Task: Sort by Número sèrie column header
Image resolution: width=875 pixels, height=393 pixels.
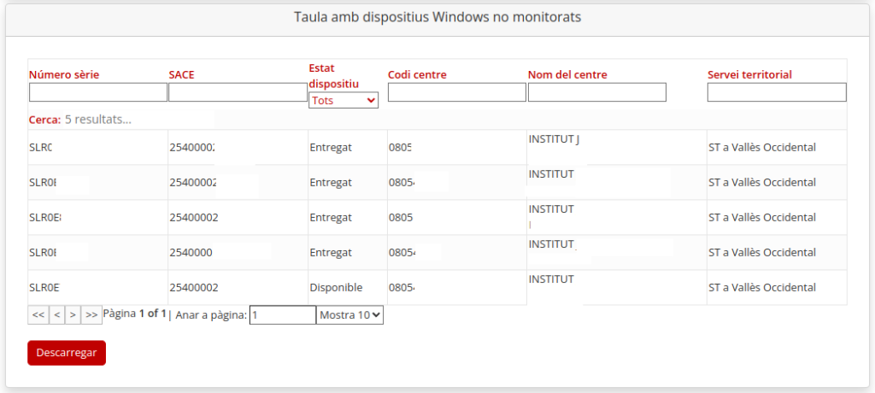Action: pos(64,74)
